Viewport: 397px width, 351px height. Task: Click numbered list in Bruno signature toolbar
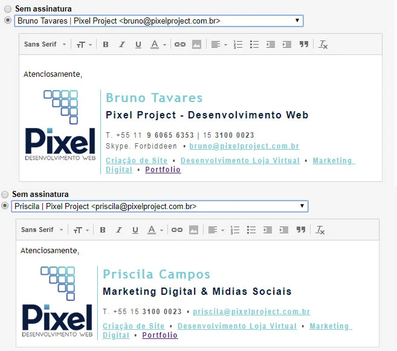pyautogui.click(x=238, y=45)
